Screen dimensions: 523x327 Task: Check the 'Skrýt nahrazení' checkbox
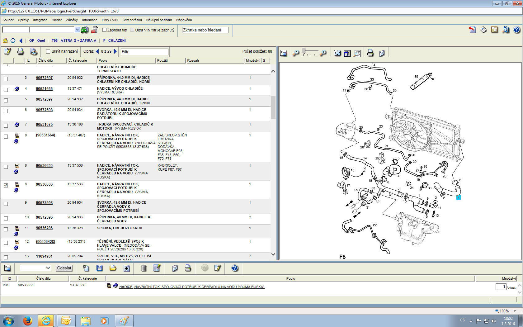[x=48, y=51]
